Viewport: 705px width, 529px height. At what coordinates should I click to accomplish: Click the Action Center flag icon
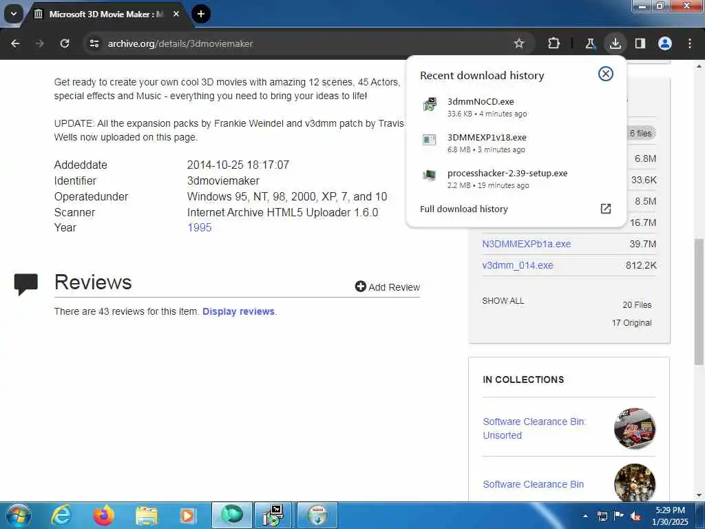(x=619, y=515)
